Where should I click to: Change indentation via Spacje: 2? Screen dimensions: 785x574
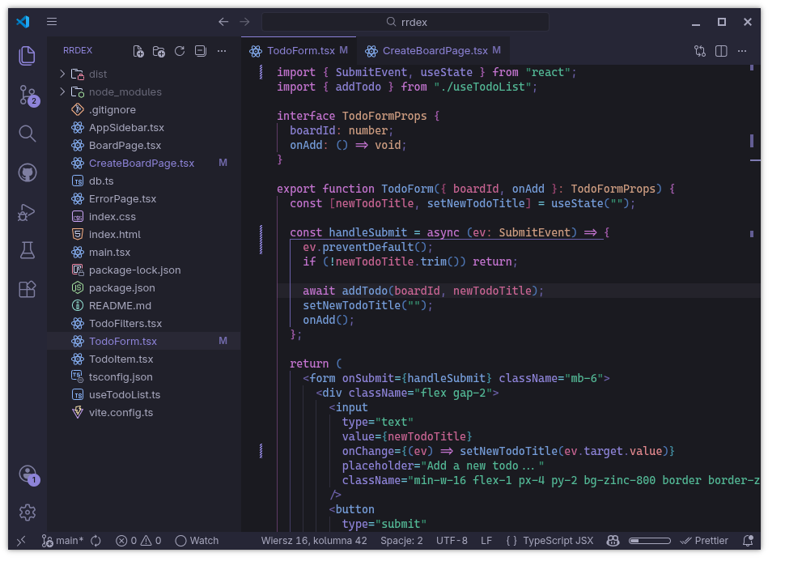[x=401, y=541]
